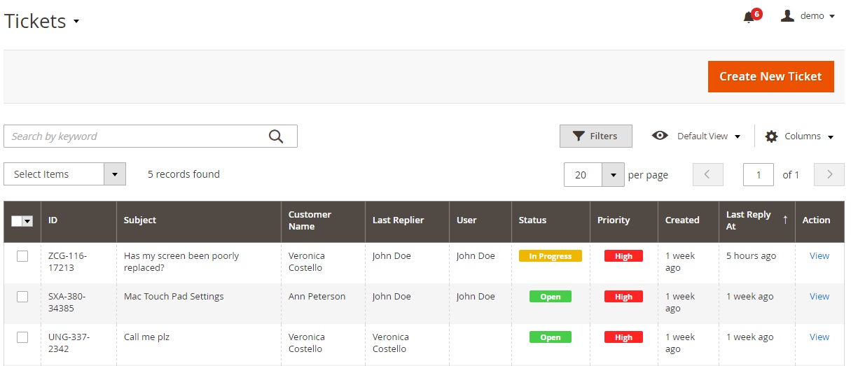
Task: Sort by Last Reply At column arrow
Action: [x=785, y=220]
